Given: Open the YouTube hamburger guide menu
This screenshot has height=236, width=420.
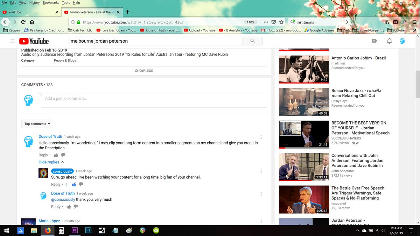Looking at the screenshot, I should click(x=12, y=41).
